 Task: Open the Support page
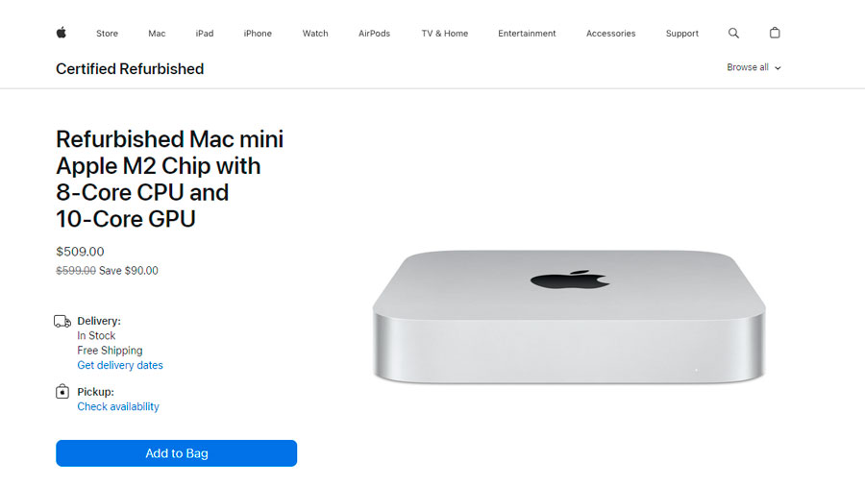point(681,33)
